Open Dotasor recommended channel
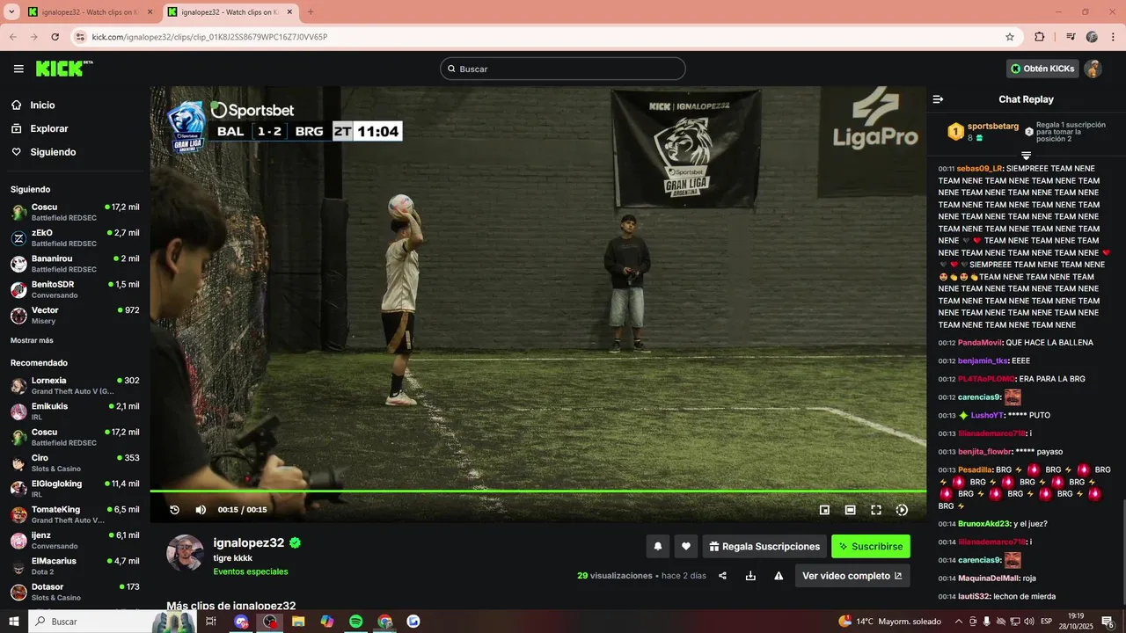 (x=75, y=592)
